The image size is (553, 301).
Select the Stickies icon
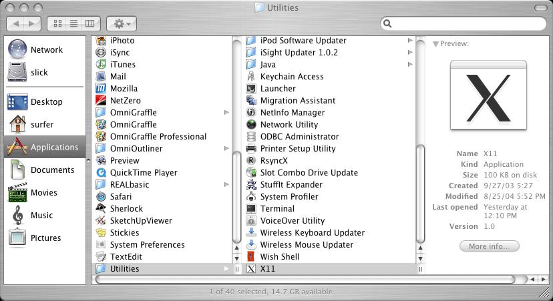point(101,233)
